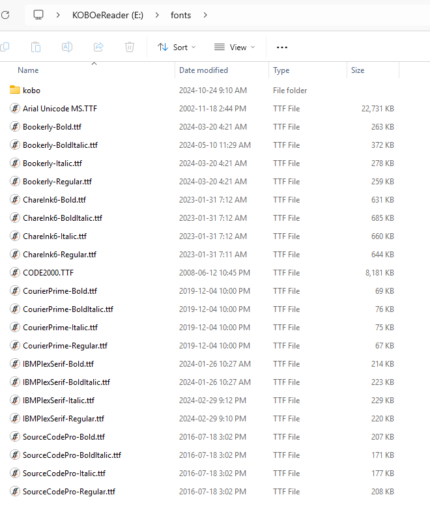The height and width of the screenshot is (510, 430).
Task: Open the Sort dropdown
Action: coord(177,48)
